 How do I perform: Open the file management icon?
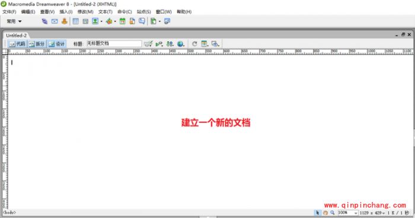(170, 44)
